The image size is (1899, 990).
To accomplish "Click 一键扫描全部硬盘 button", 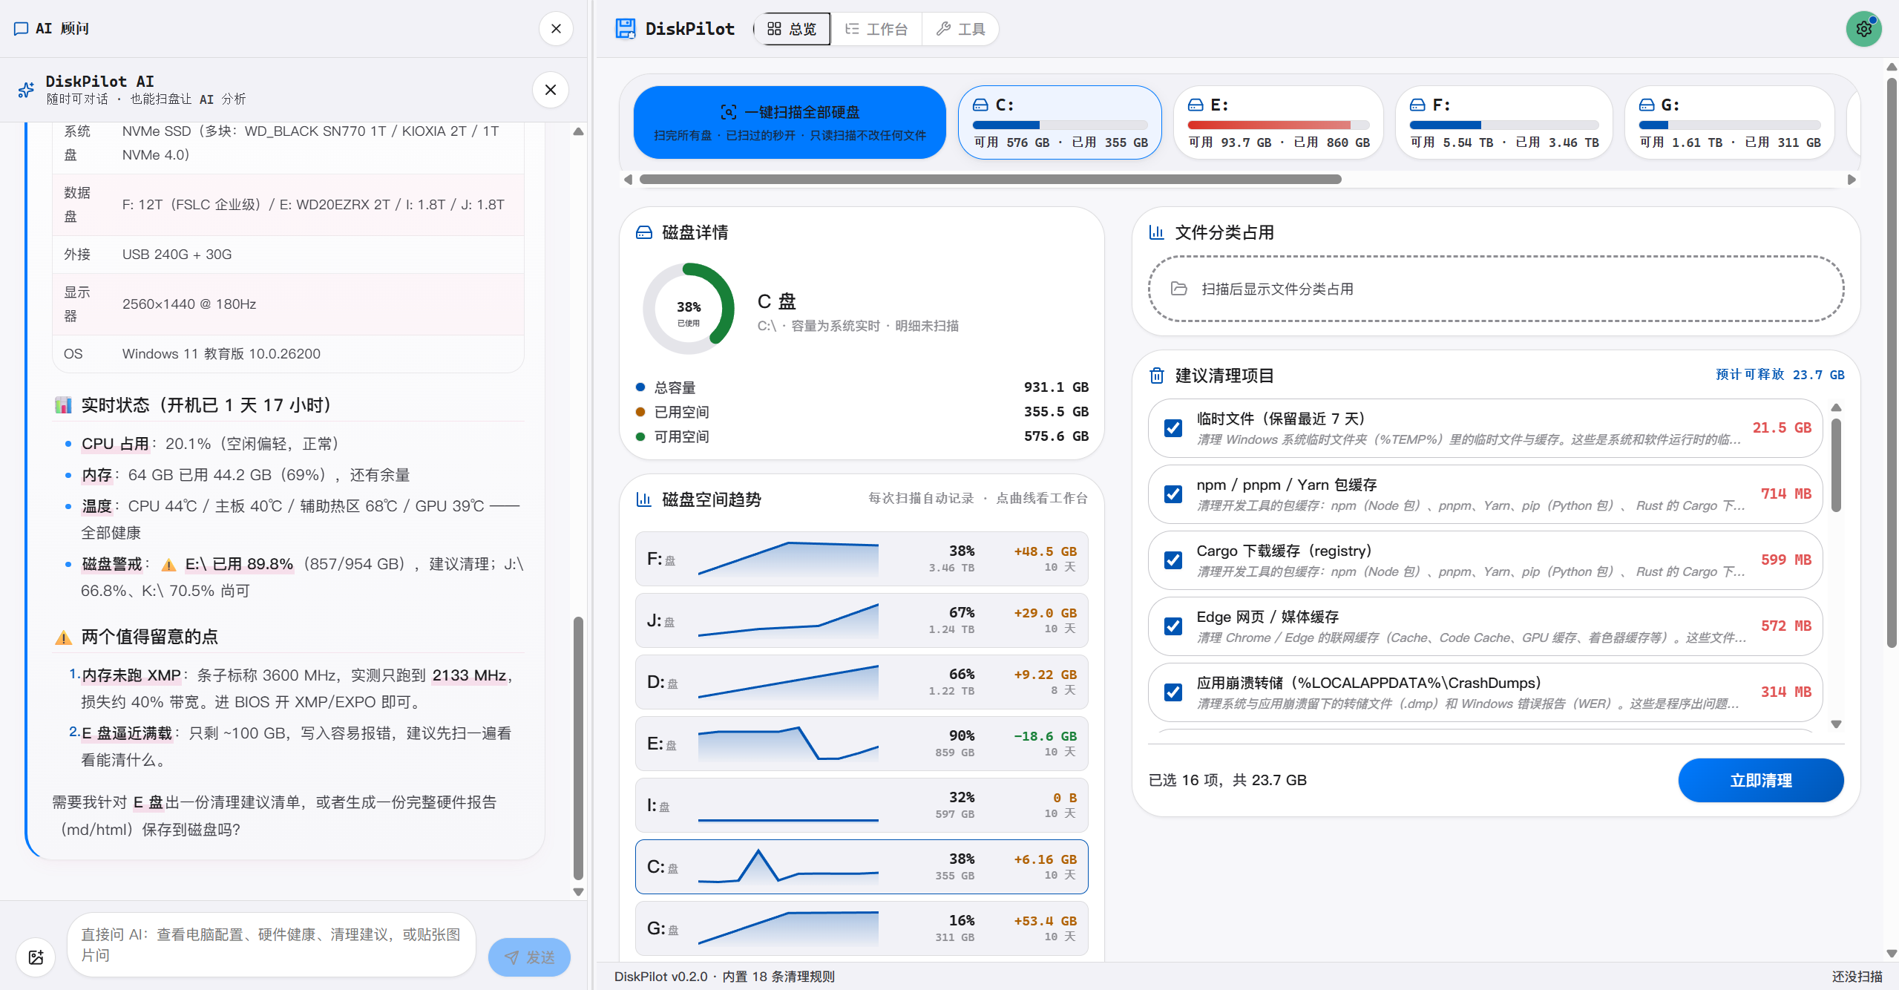I will tap(790, 122).
